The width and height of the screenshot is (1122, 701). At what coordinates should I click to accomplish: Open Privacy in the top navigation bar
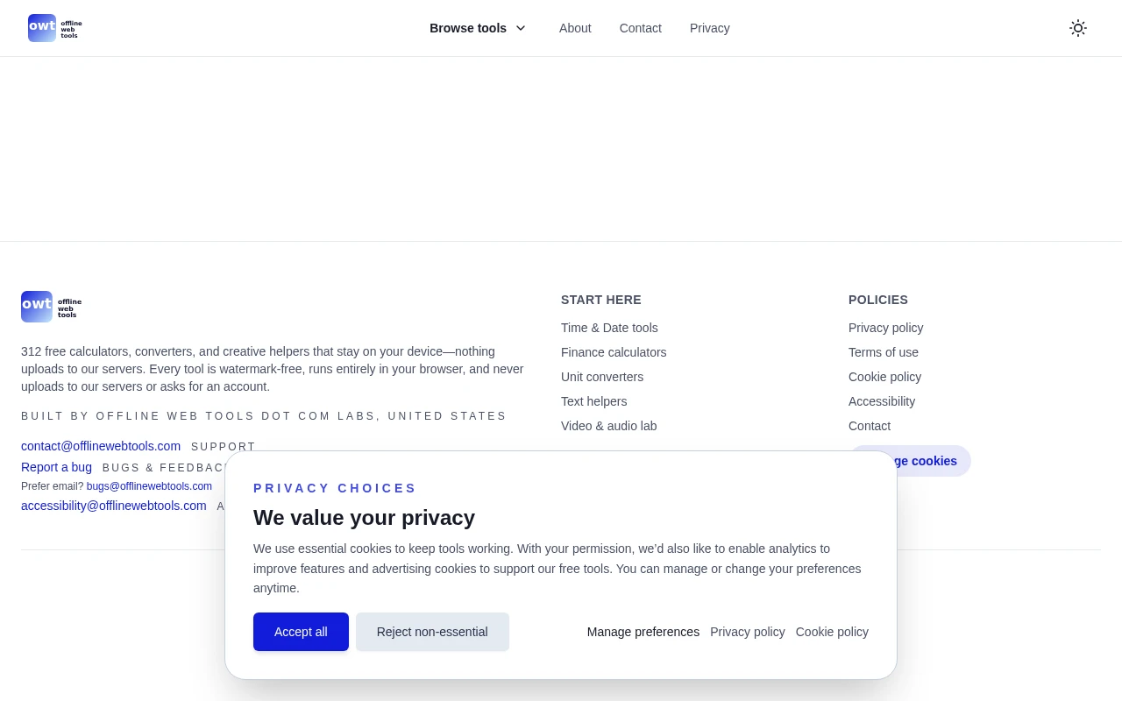[x=709, y=28]
